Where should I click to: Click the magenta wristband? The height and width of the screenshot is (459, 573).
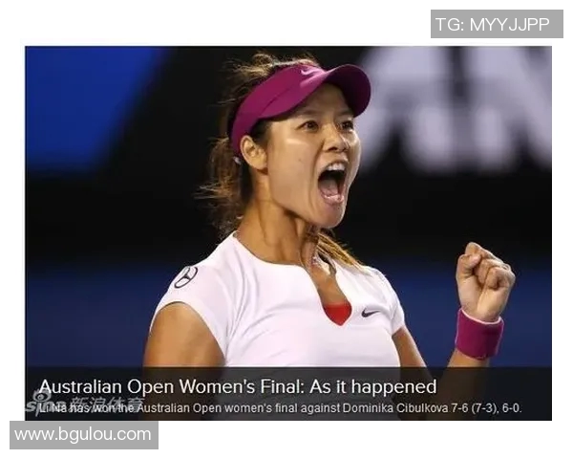click(478, 334)
